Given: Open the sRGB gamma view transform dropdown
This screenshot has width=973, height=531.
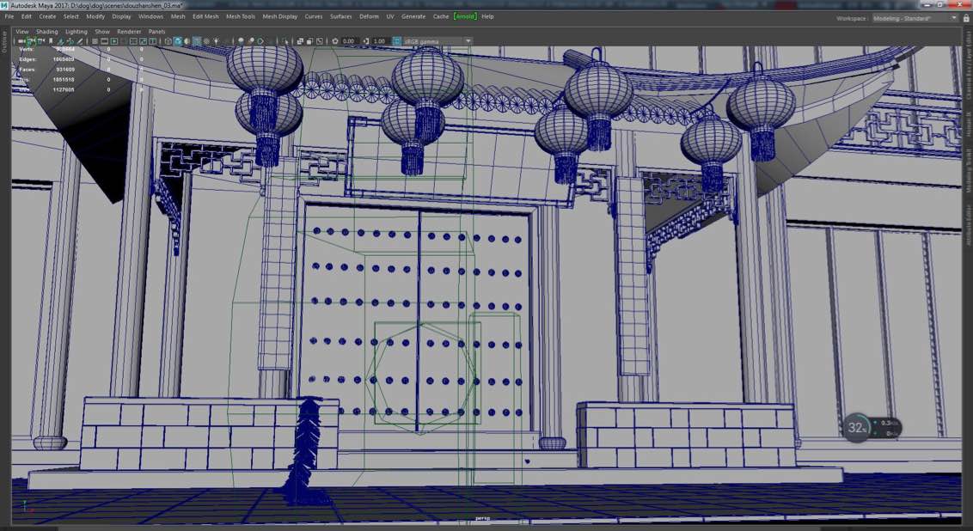Looking at the screenshot, I should tap(438, 41).
